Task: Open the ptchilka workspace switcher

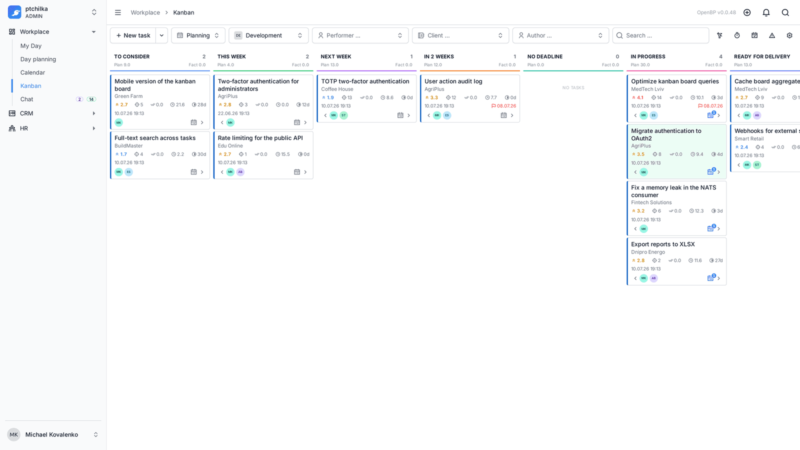Action: 53,12
